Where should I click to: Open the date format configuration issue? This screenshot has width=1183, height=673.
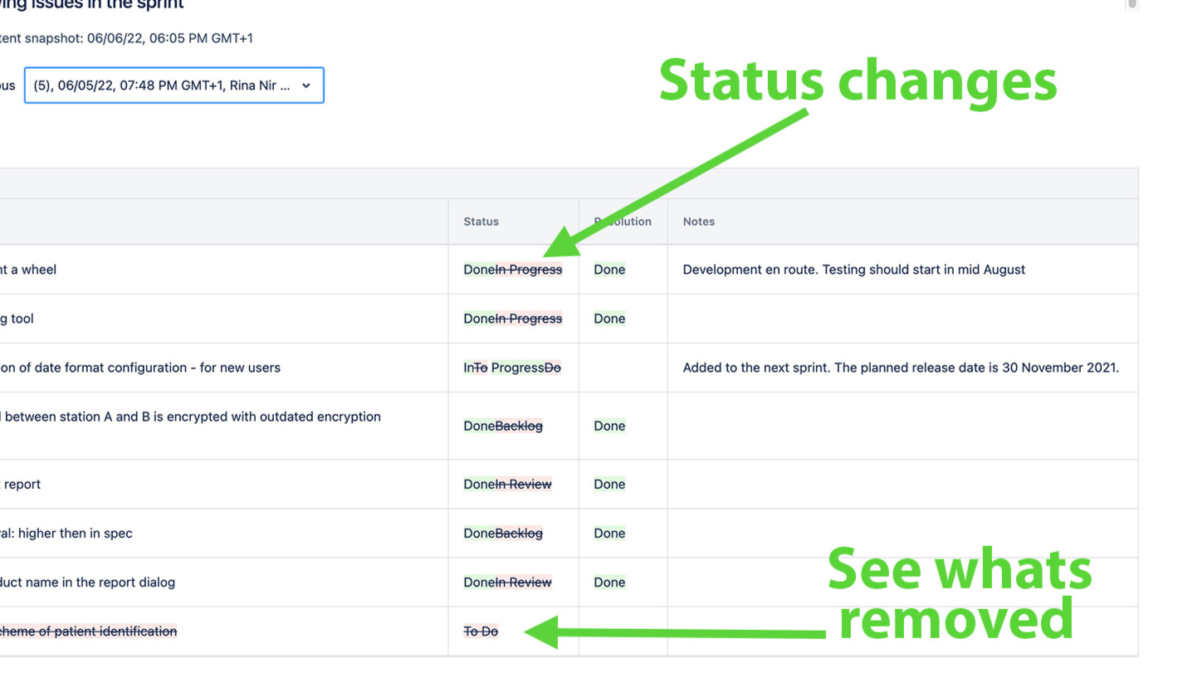pos(141,368)
